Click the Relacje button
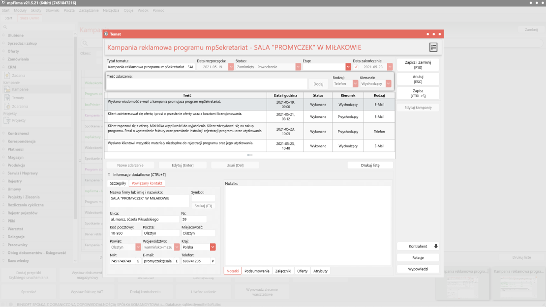This screenshot has width=546, height=307. pos(418,257)
